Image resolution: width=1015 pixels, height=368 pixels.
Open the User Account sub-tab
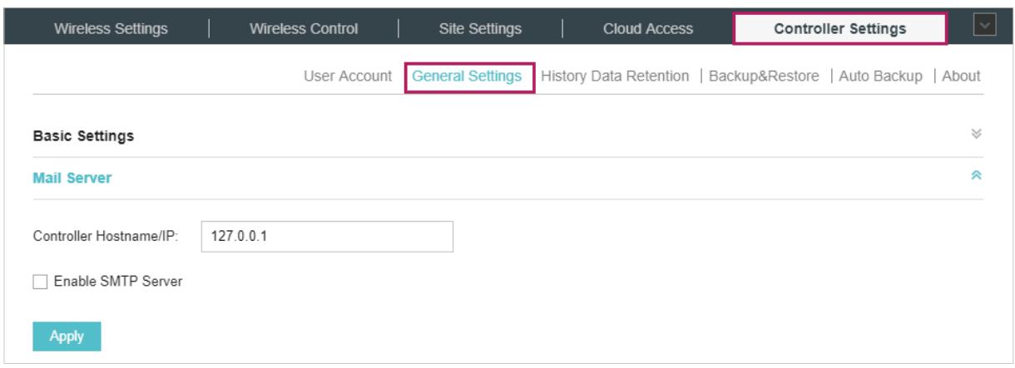coord(348,76)
